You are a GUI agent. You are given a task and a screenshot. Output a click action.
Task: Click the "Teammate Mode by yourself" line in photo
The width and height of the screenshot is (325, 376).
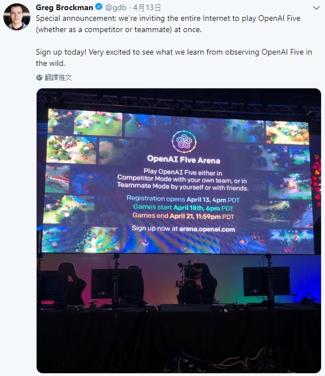pos(182,187)
